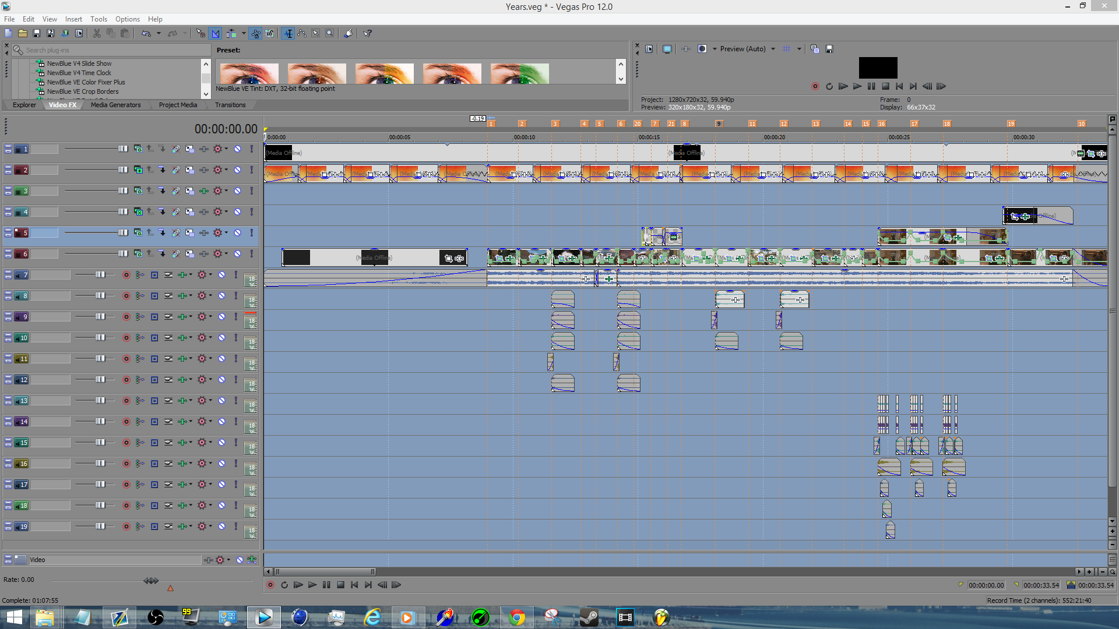Open automation settings dropdown on track 1

(x=226, y=149)
